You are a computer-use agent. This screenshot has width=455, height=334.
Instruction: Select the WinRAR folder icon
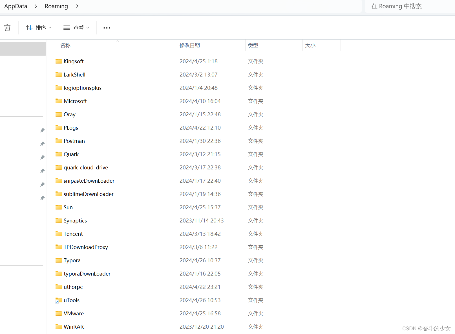tap(59, 327)
